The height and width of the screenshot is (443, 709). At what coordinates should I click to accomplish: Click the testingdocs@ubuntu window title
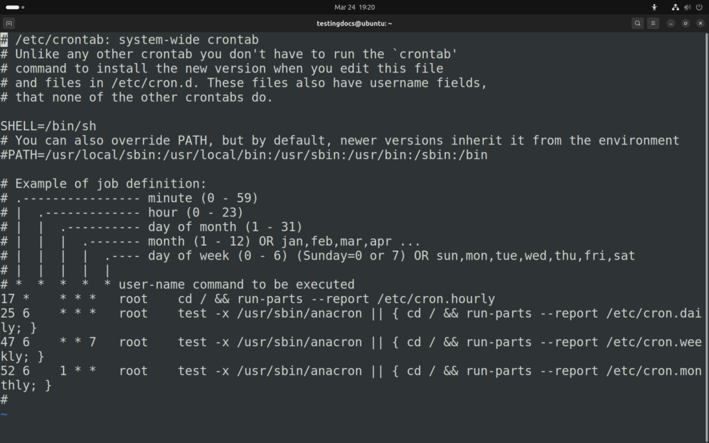354,24
